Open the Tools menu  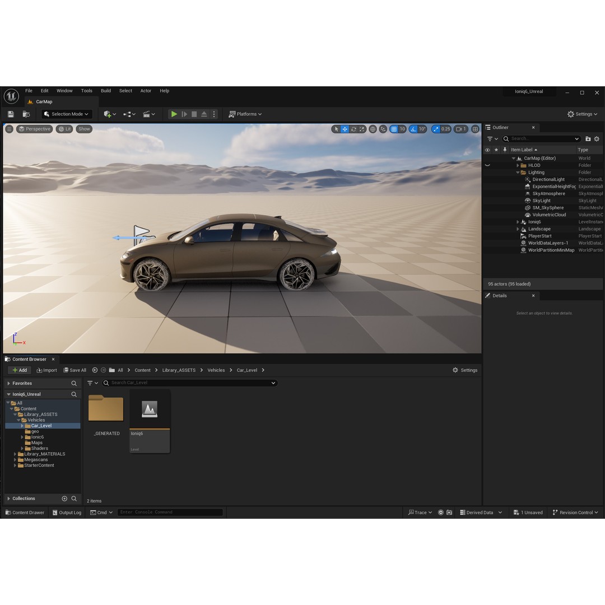pos(87,91)
